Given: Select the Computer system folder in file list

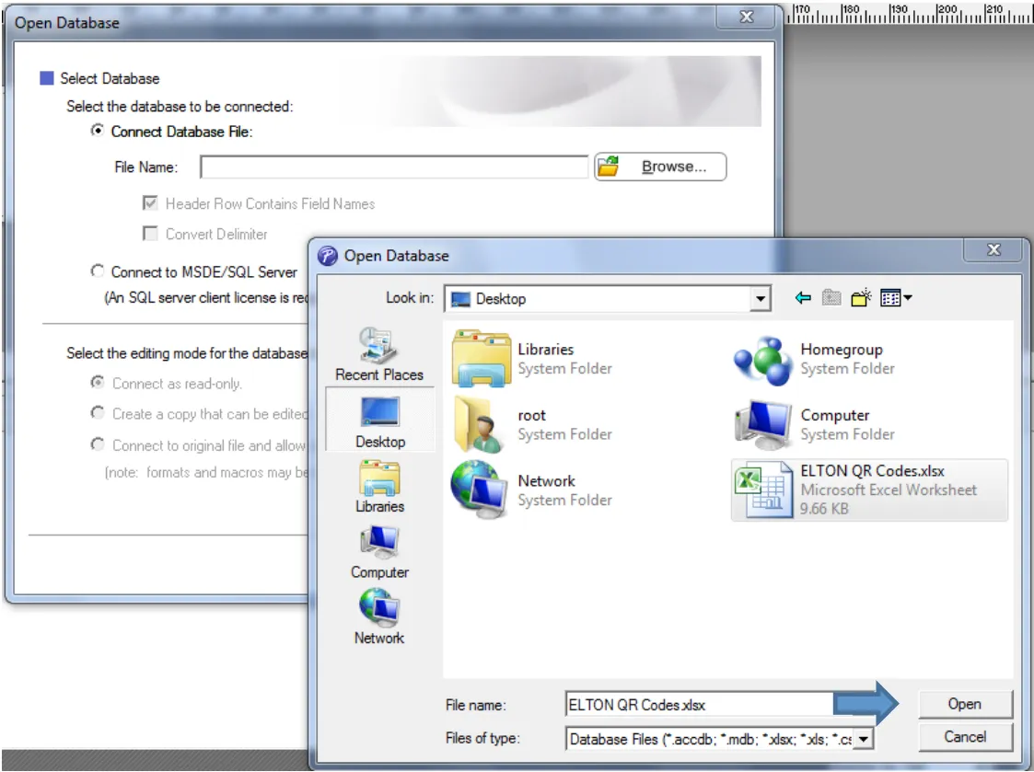Looking at the screenshot, I should (x=815, y=424).
